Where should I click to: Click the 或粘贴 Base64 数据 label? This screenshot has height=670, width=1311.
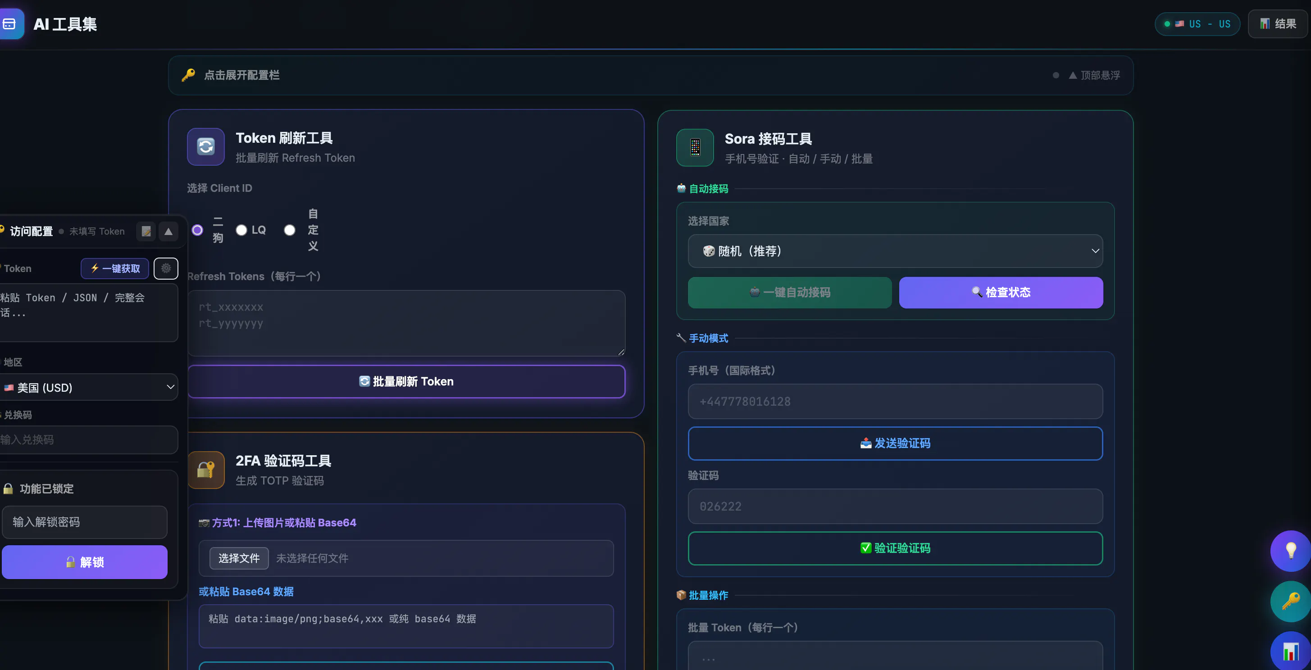(246, 592)
